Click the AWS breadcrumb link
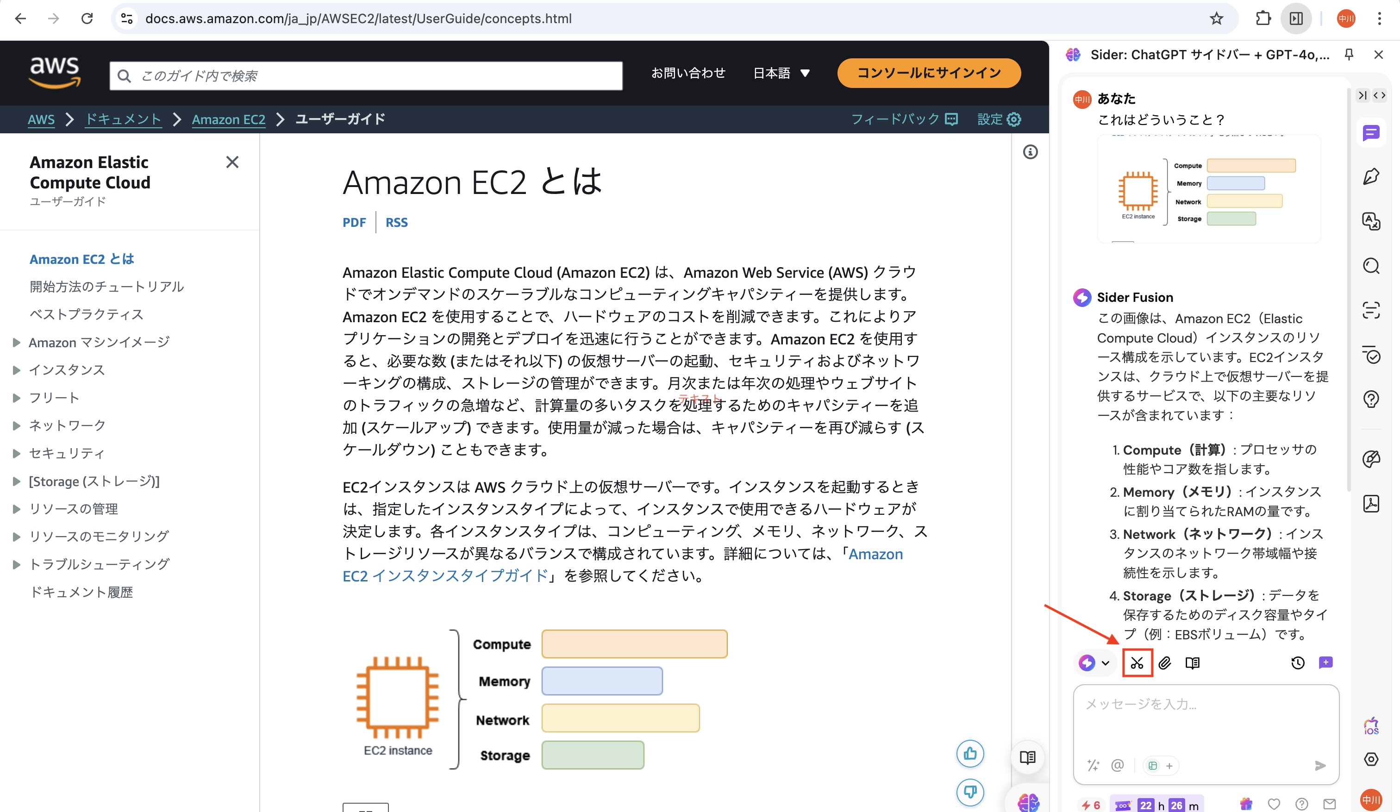 coord(41,119)
